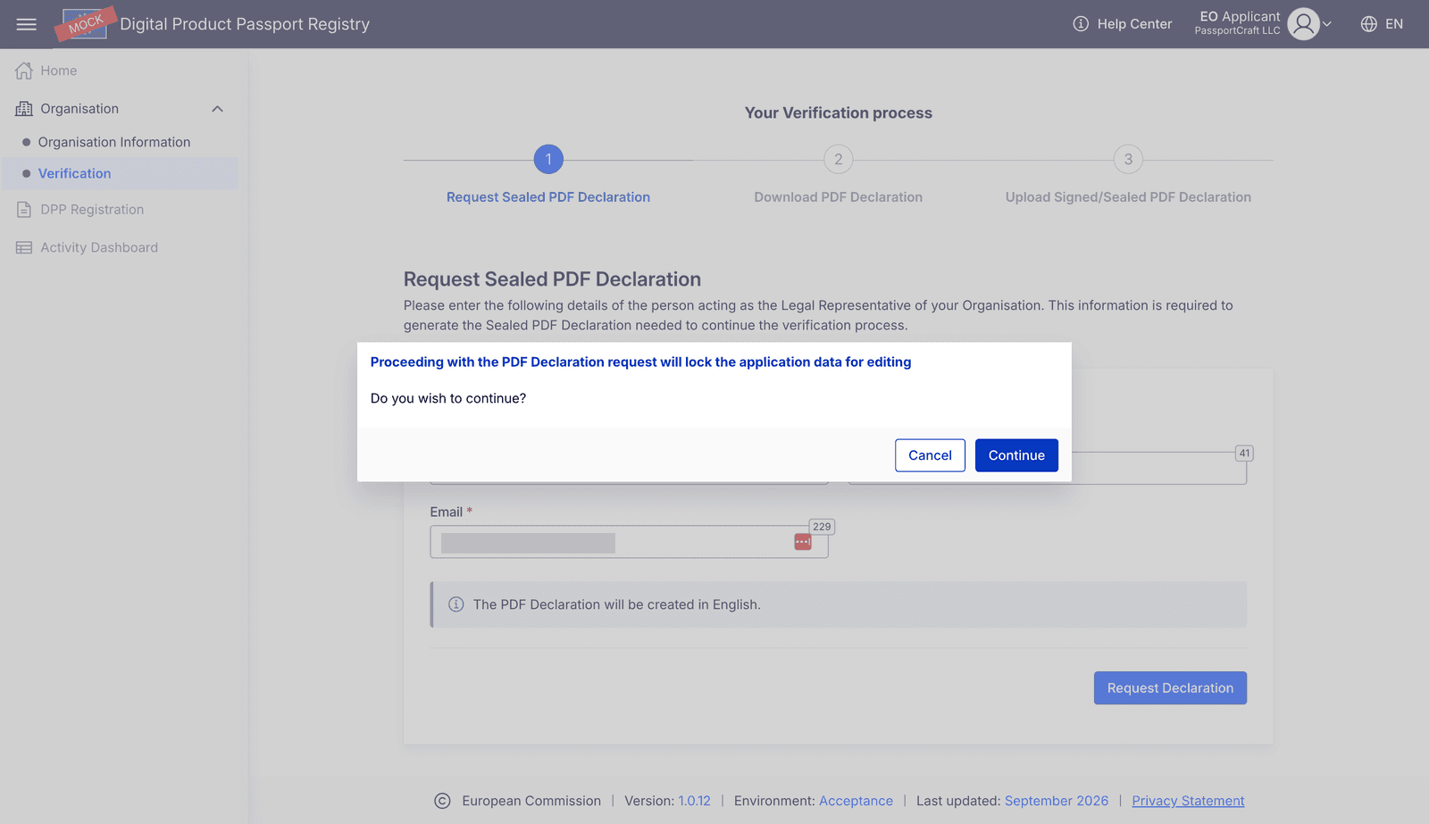Confirm with the Continue button

coord(1016,455)
